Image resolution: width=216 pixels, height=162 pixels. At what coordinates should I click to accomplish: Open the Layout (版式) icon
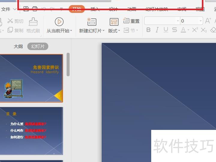coord(114,22)
